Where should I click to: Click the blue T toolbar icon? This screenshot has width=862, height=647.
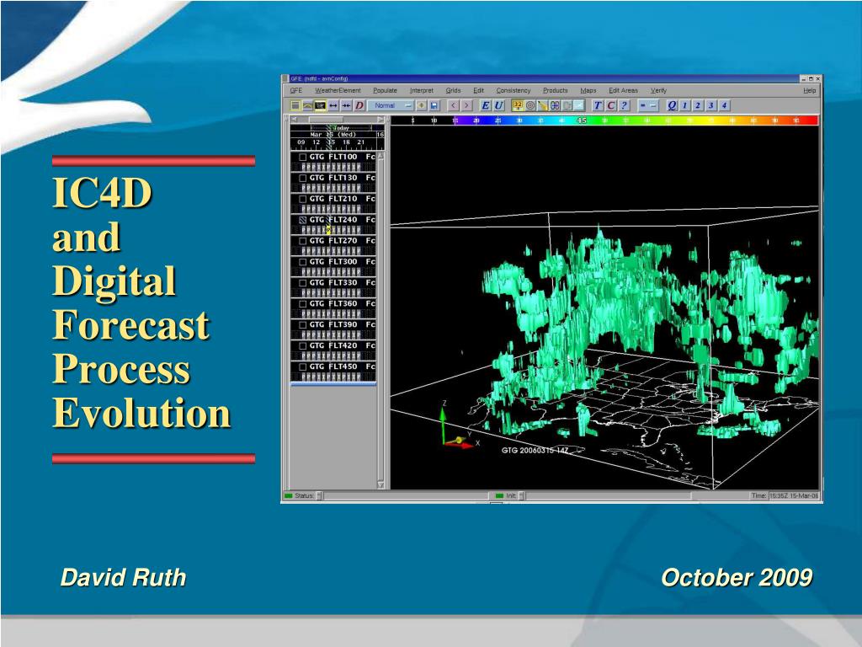click(598, 105)
